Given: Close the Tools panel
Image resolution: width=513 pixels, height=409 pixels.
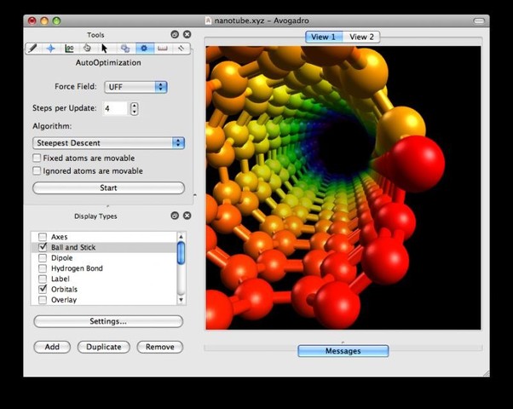Looking at the screenshot, I should pos(187,34).
